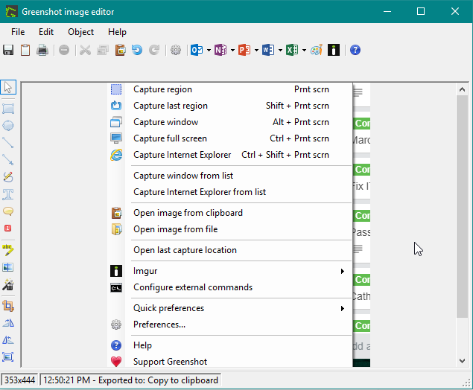
Task: Click the vertical scrollbar down arrow
Action: pyautogui.click(x=462, y=360)
